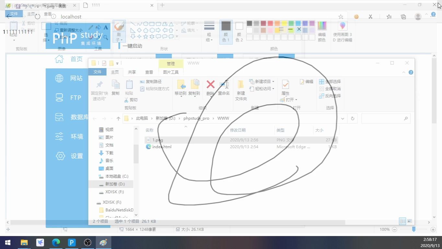Viewport: 442px width, 249px height.
Task: Expand 移动到 move-to dropdown
Action: [180, 96]
